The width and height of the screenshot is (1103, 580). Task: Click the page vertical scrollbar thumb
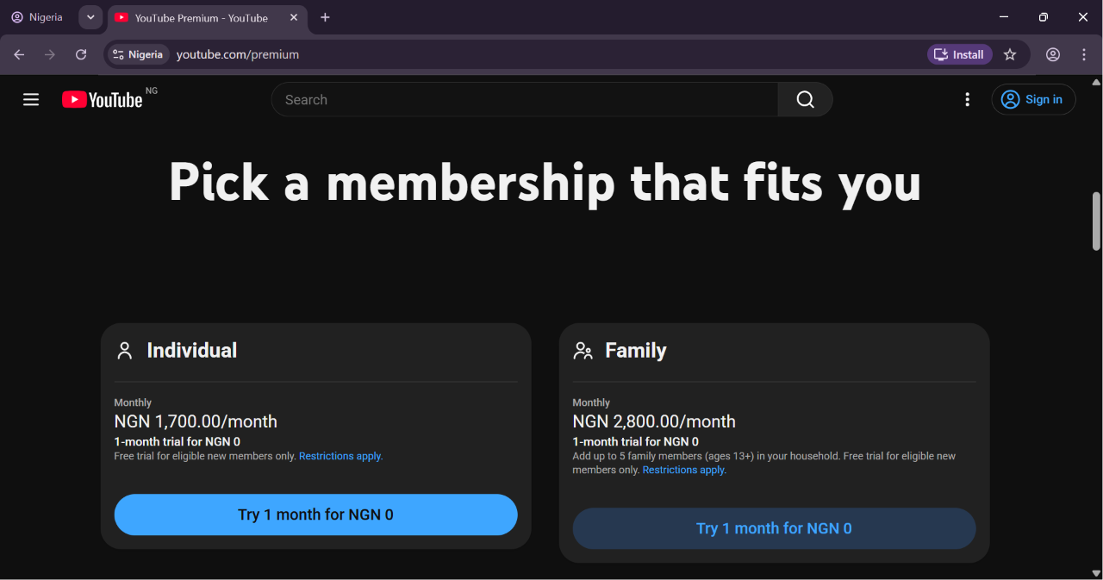point(1096,221)
